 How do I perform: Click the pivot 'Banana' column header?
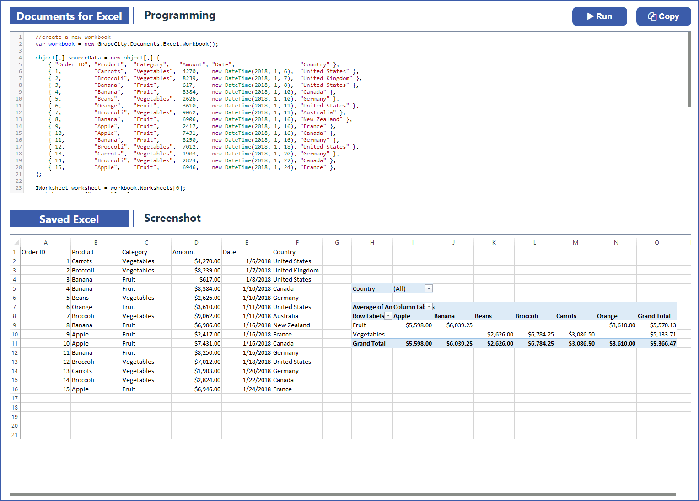click(x=453, y=316)
